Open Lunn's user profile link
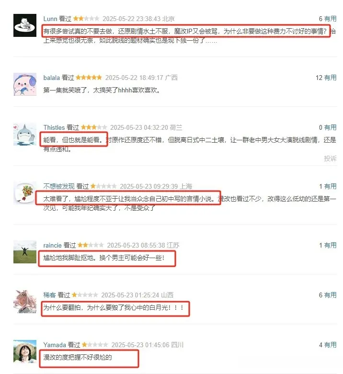 (50, 19)
